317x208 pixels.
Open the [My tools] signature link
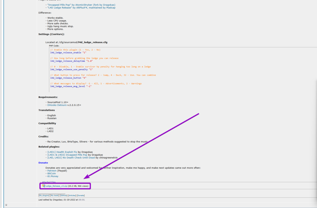55,195
